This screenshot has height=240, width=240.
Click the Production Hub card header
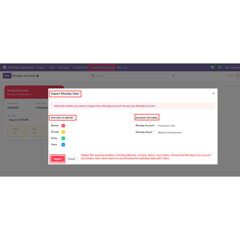[26, 92]
